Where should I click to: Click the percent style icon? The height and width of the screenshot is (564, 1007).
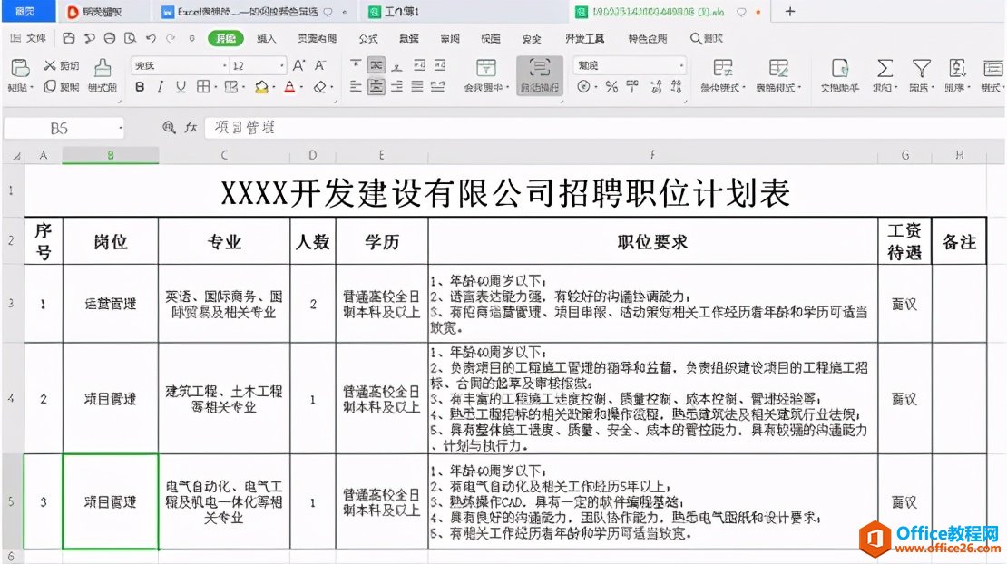[x=611, y=87]
